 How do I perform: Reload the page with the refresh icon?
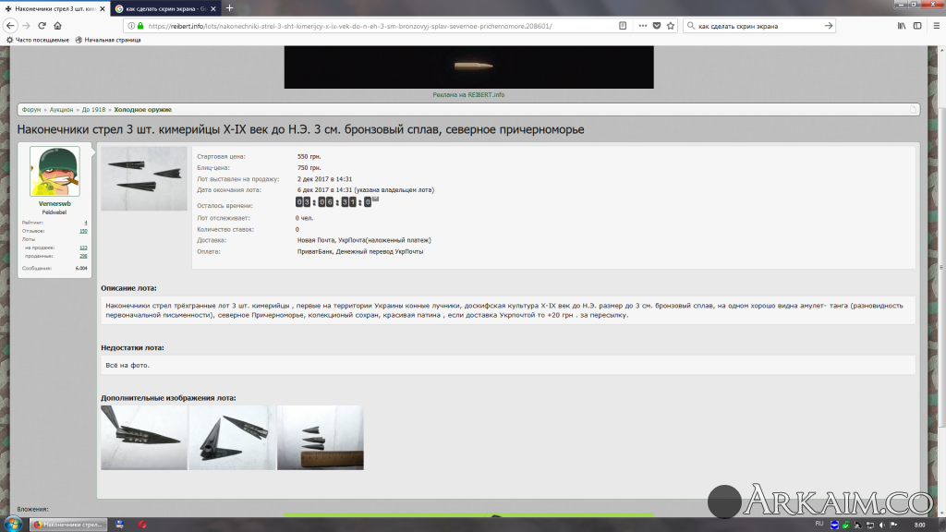pyautogui.click(x=42, y=26)
